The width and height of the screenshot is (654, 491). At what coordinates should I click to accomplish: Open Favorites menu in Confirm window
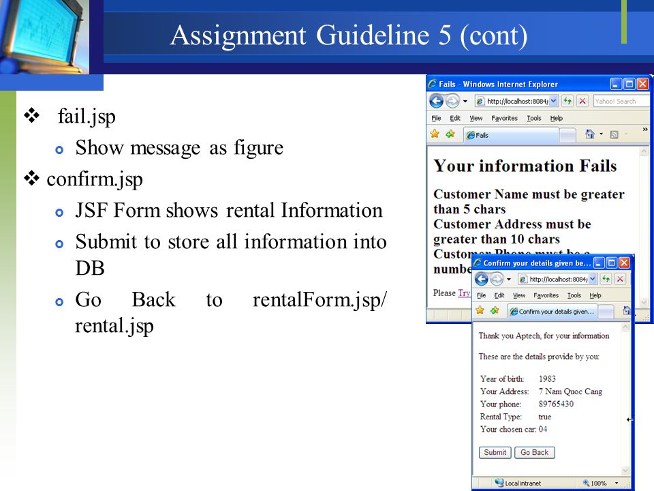tap(546, 295)
